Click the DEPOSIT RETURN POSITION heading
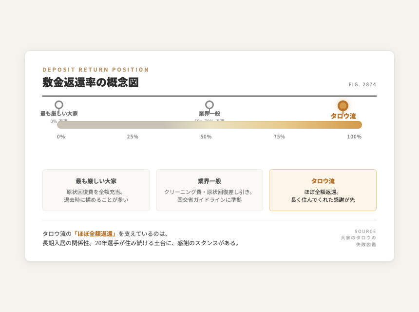 point(95,70)
